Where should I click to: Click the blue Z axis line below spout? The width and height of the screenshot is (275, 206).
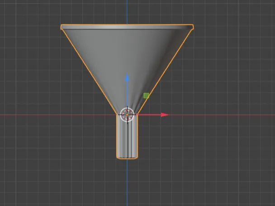coord(127,182)
